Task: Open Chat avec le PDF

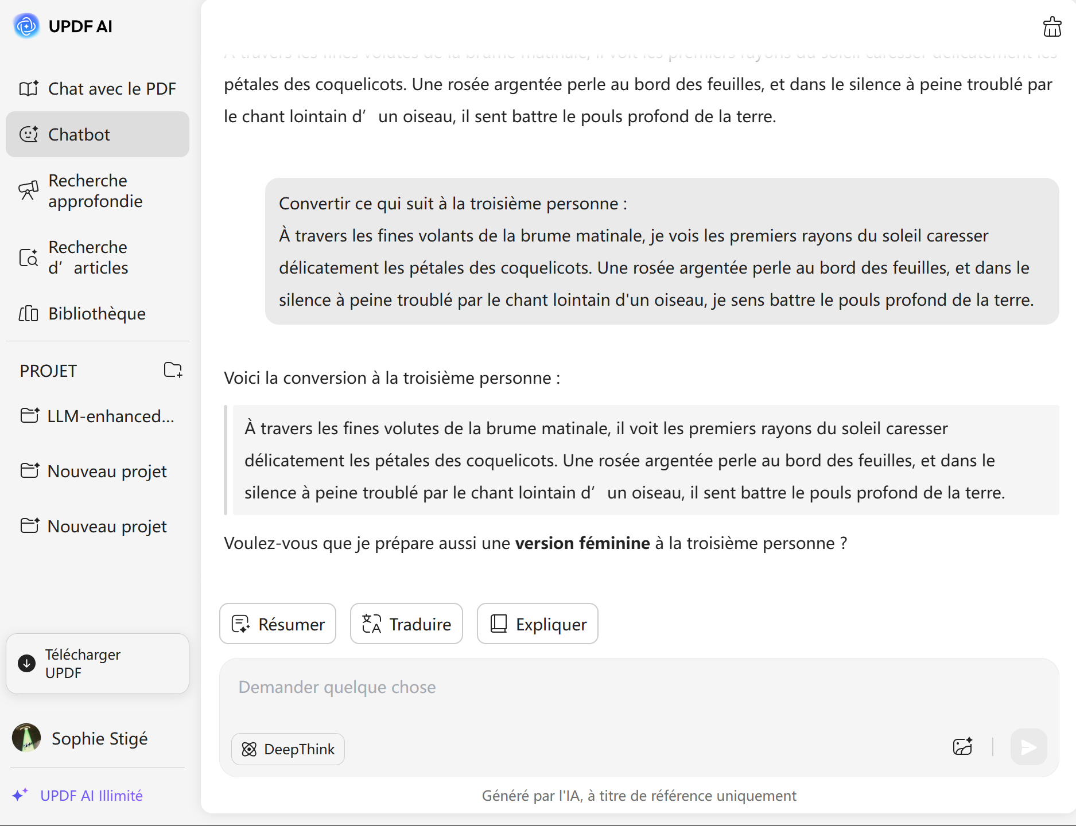Action: click(x=98, y=88)
